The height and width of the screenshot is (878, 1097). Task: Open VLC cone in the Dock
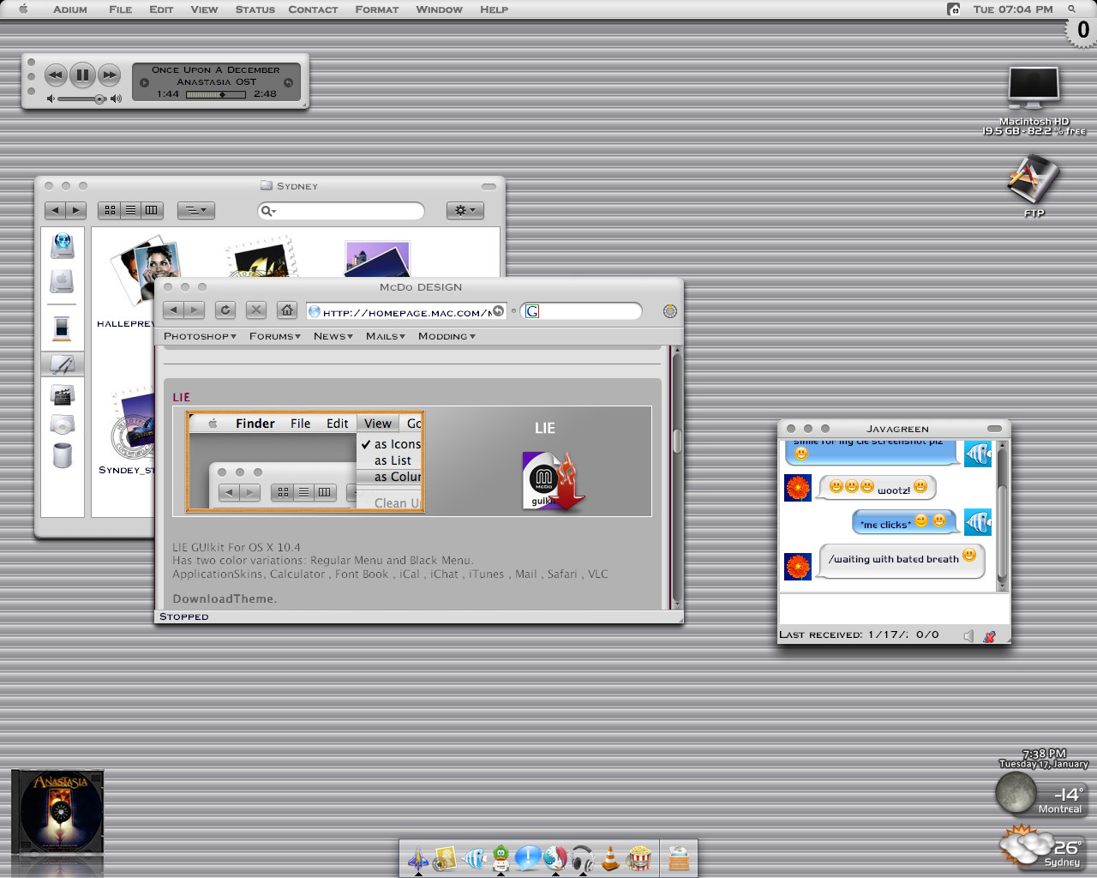pos(610,857)
